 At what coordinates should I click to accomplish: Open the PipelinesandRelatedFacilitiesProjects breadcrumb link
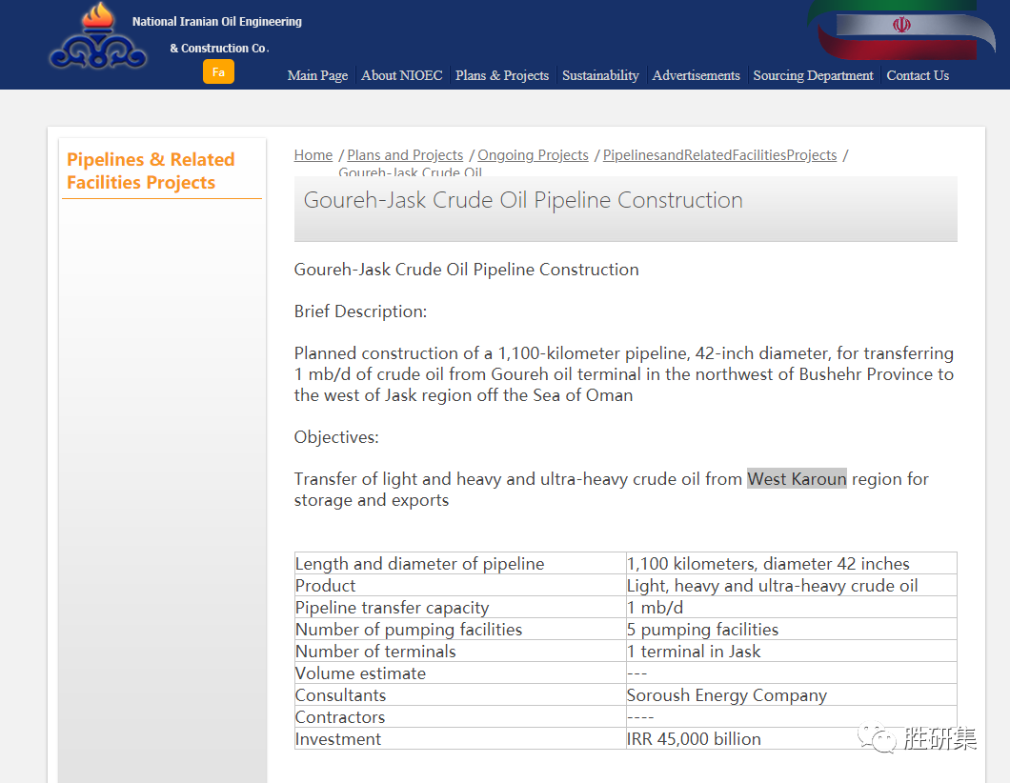click(x=719, y=155)
